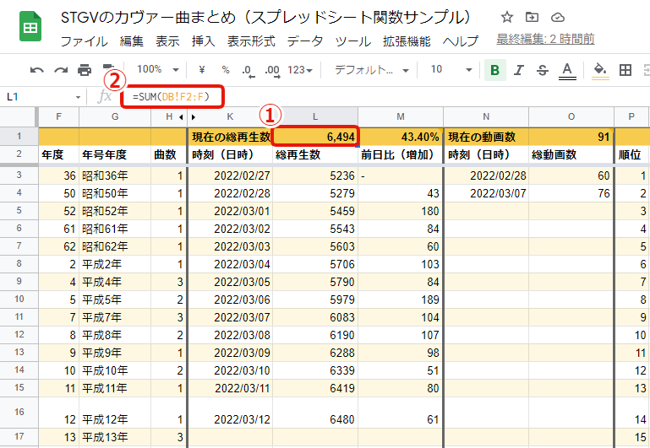
Task: Open the cloud document status icon
Action: pos(557,18)
